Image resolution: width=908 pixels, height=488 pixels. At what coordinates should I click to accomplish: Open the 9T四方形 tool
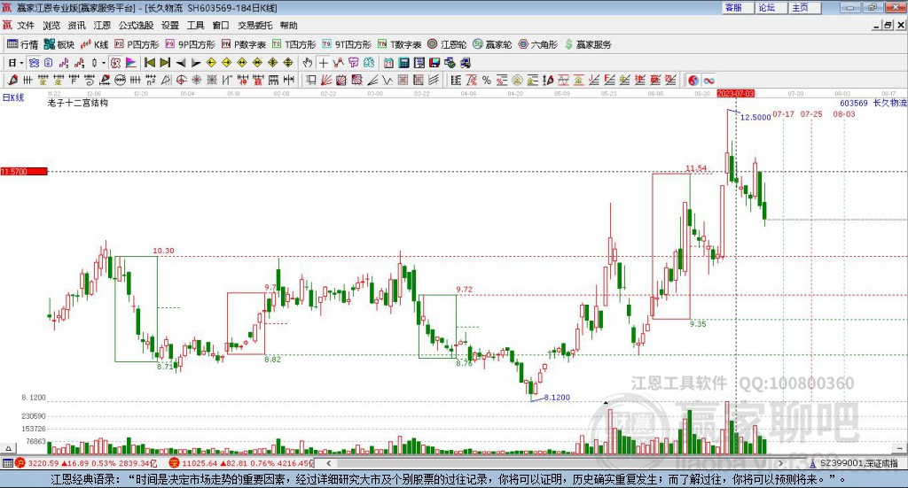coord(347,44)
